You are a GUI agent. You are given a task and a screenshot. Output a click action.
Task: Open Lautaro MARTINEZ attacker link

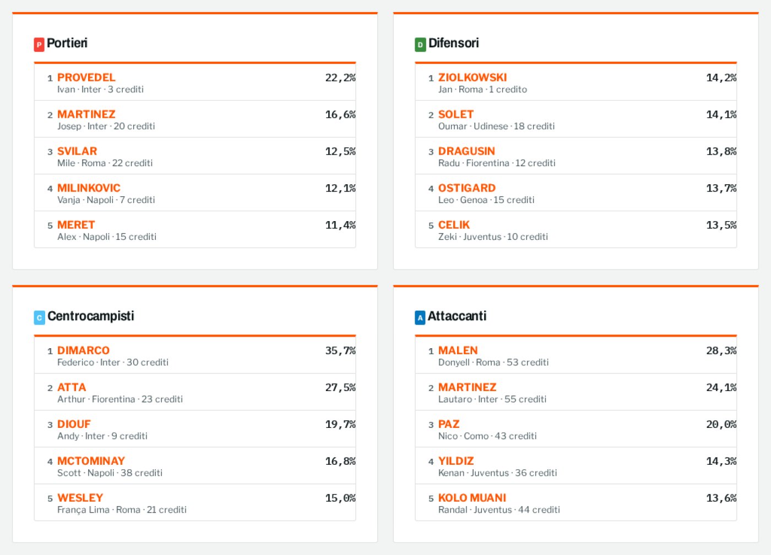pos(468,387)
